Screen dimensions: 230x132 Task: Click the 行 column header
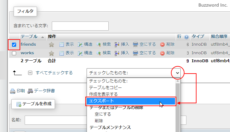pyautogui.click(x=179, y=36)
